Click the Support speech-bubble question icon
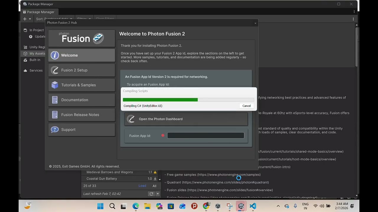Image resolution: width=378 pixels, height=212 pixels. pos(55,130)
